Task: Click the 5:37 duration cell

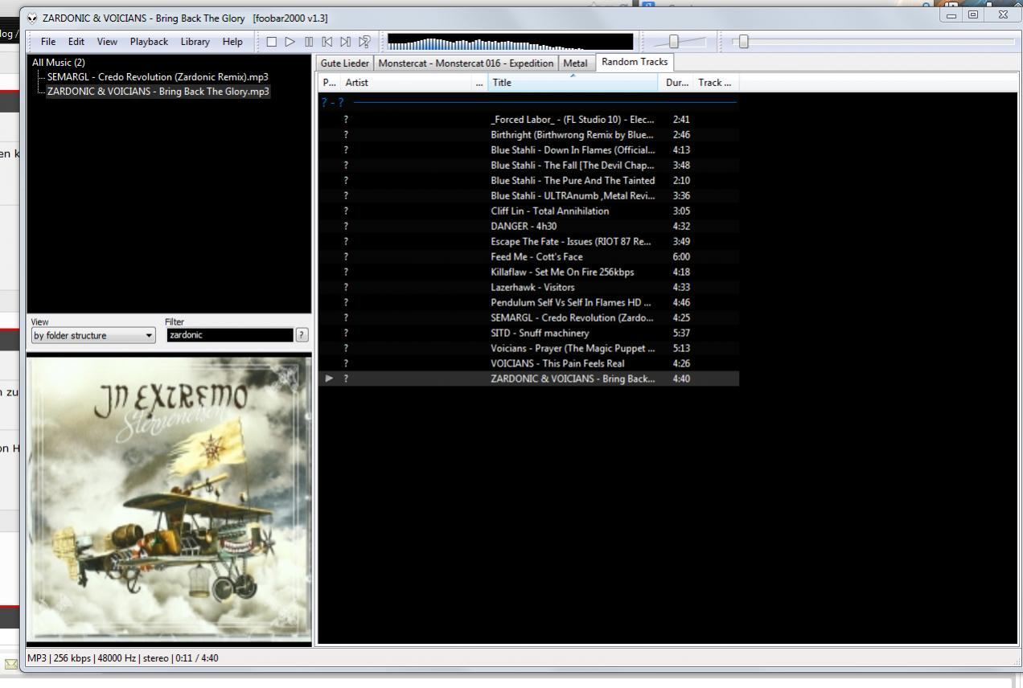Action: click(681, 333)
